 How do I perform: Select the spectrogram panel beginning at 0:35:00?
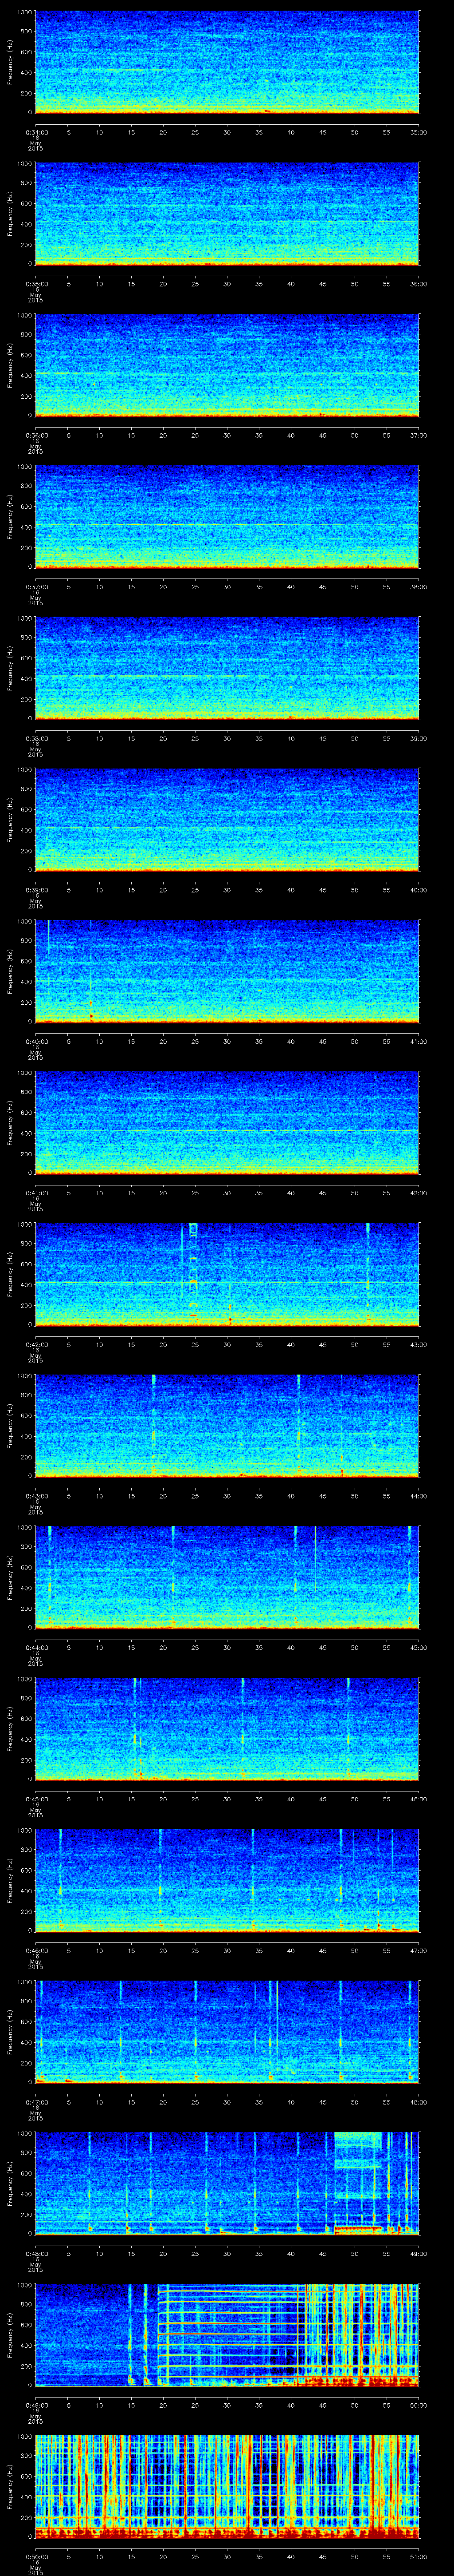click(x=227, y=213)
